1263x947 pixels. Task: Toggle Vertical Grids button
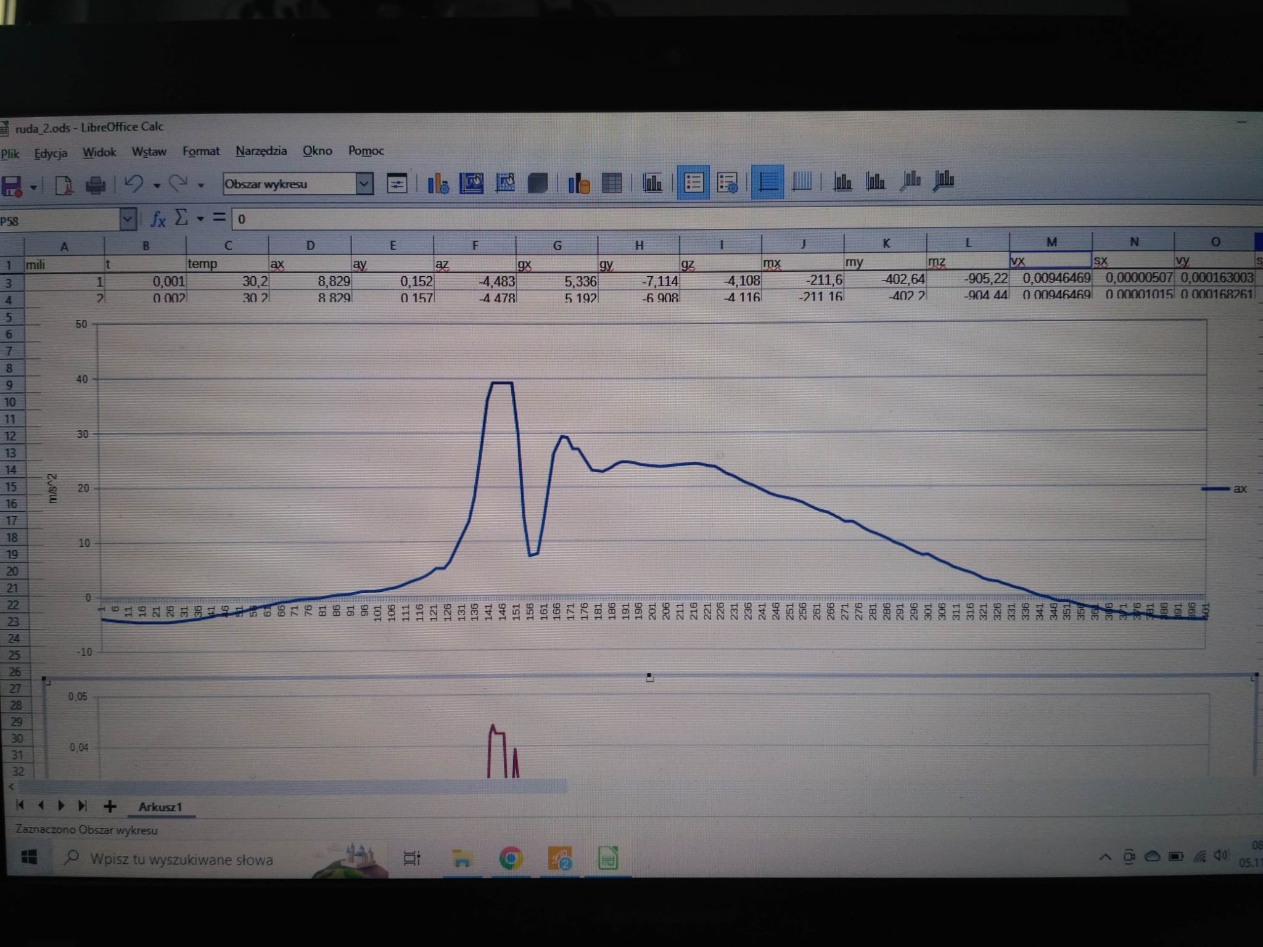tap(801, 182)
